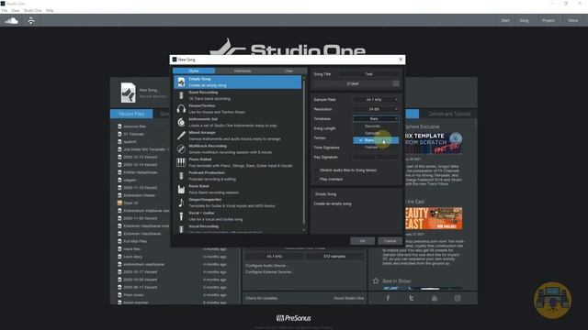Click the Multitrack Recording template icon
The width and height of the screenshot is (588, 330).
click(x=181, y=148)
